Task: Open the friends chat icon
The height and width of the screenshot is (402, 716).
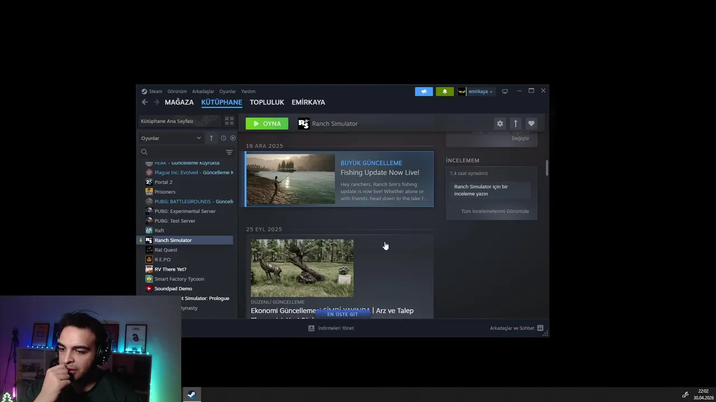Action: 540,328
